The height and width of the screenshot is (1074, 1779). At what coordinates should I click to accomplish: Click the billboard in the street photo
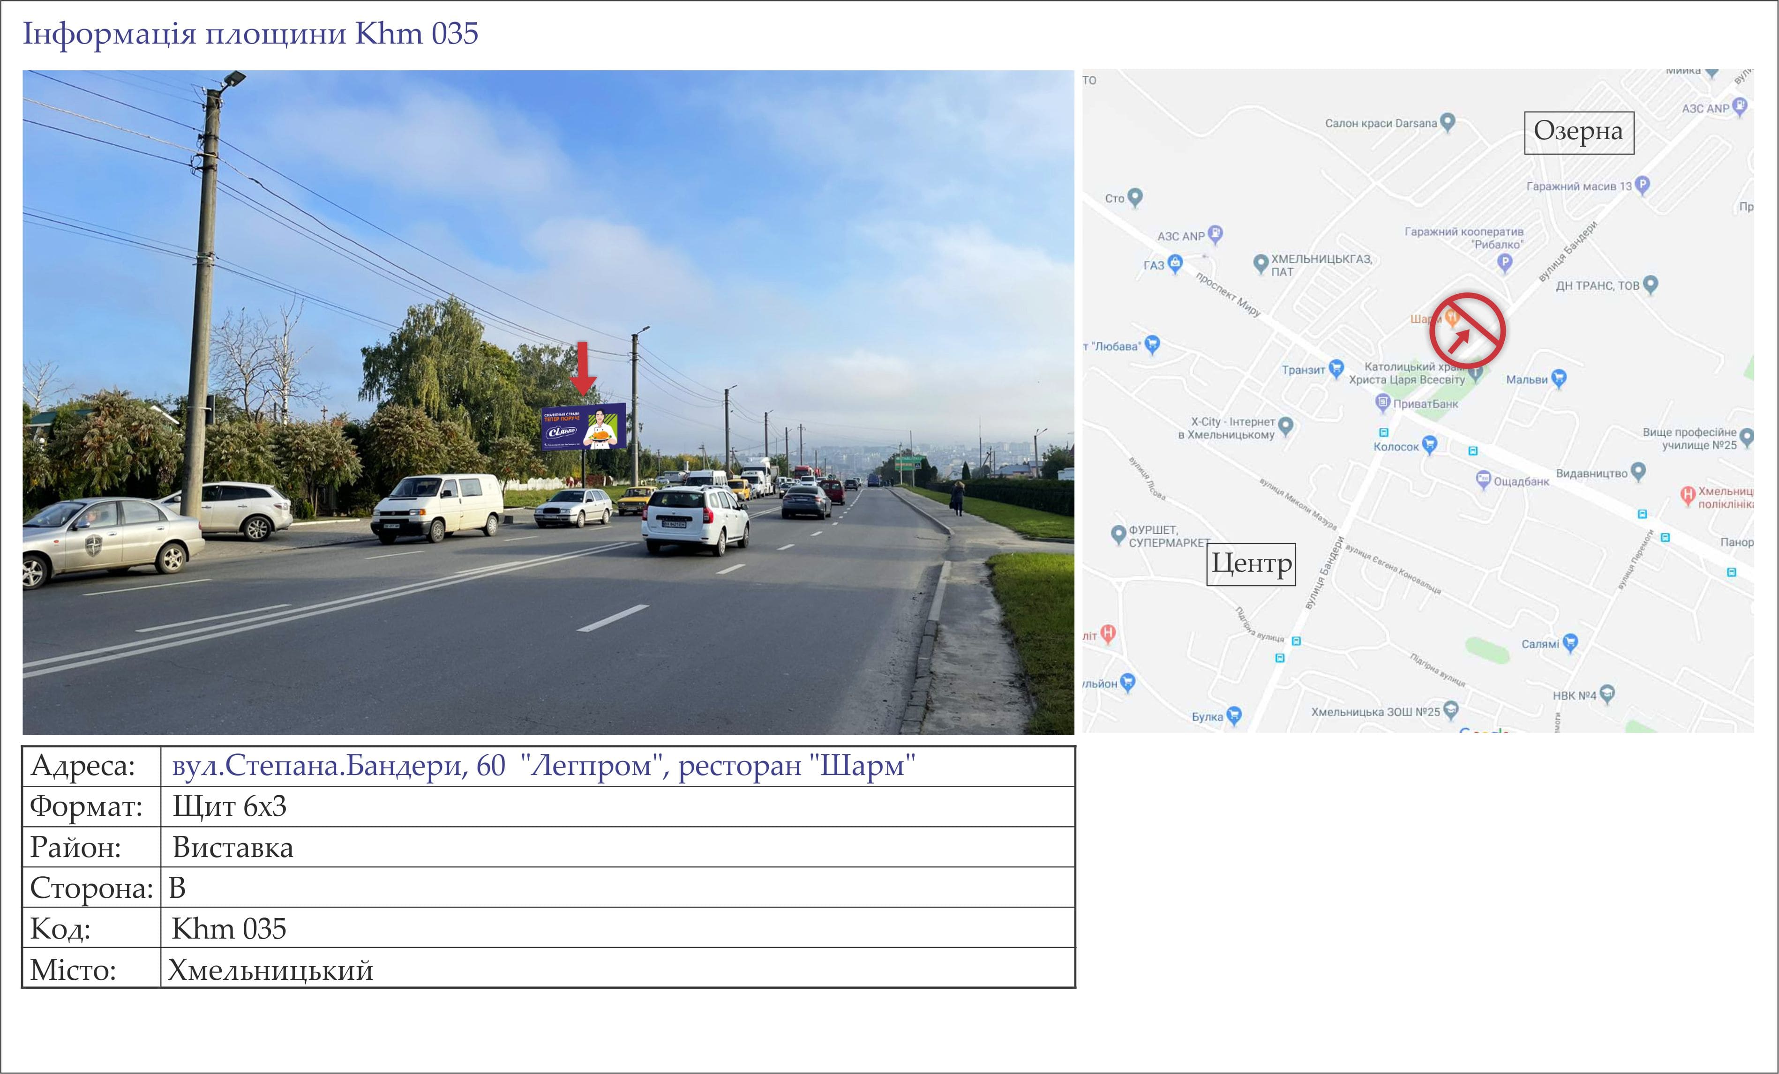[x=583, y=426]
